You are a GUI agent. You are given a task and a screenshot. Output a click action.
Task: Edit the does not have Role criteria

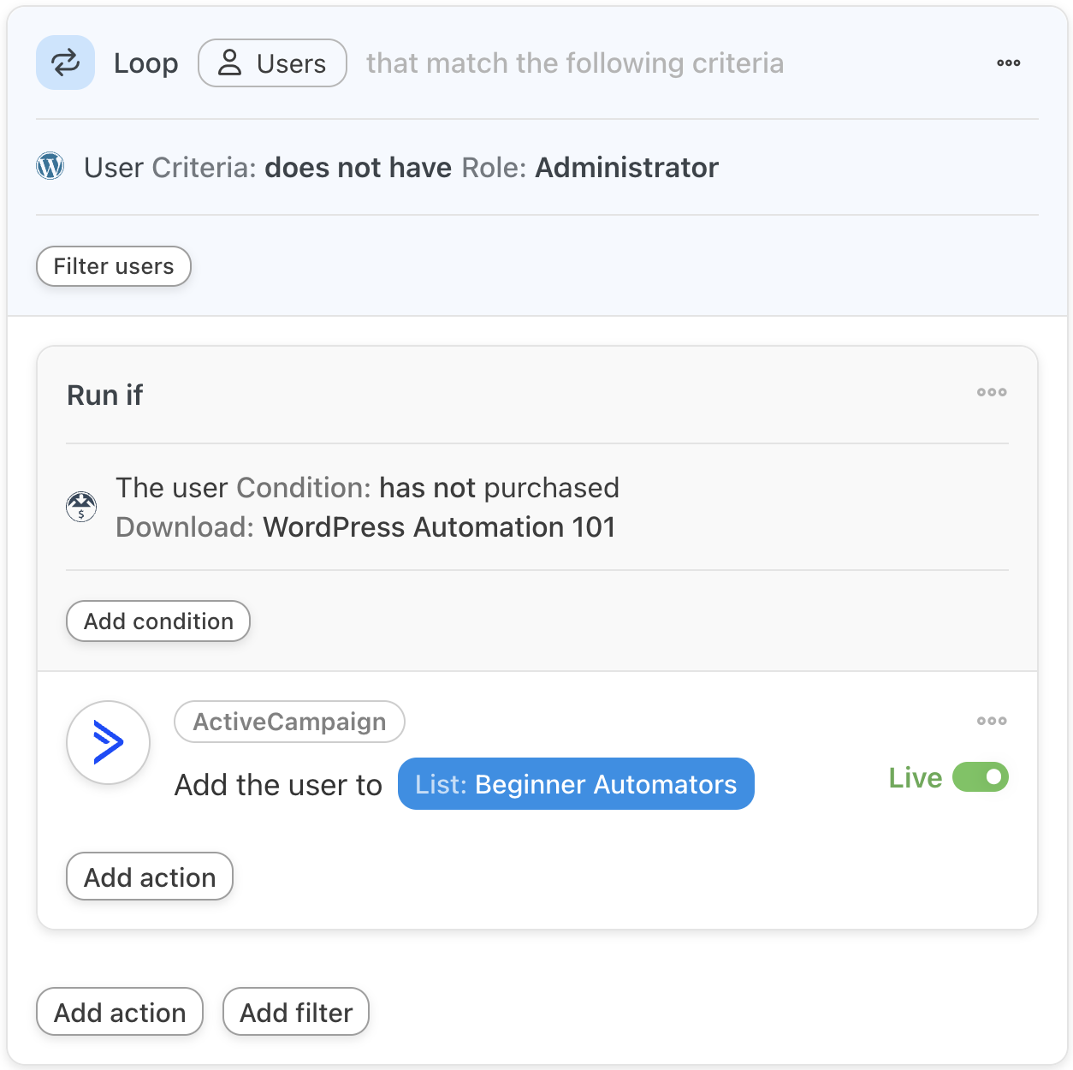pyautogui.click(x=400, y=168)
